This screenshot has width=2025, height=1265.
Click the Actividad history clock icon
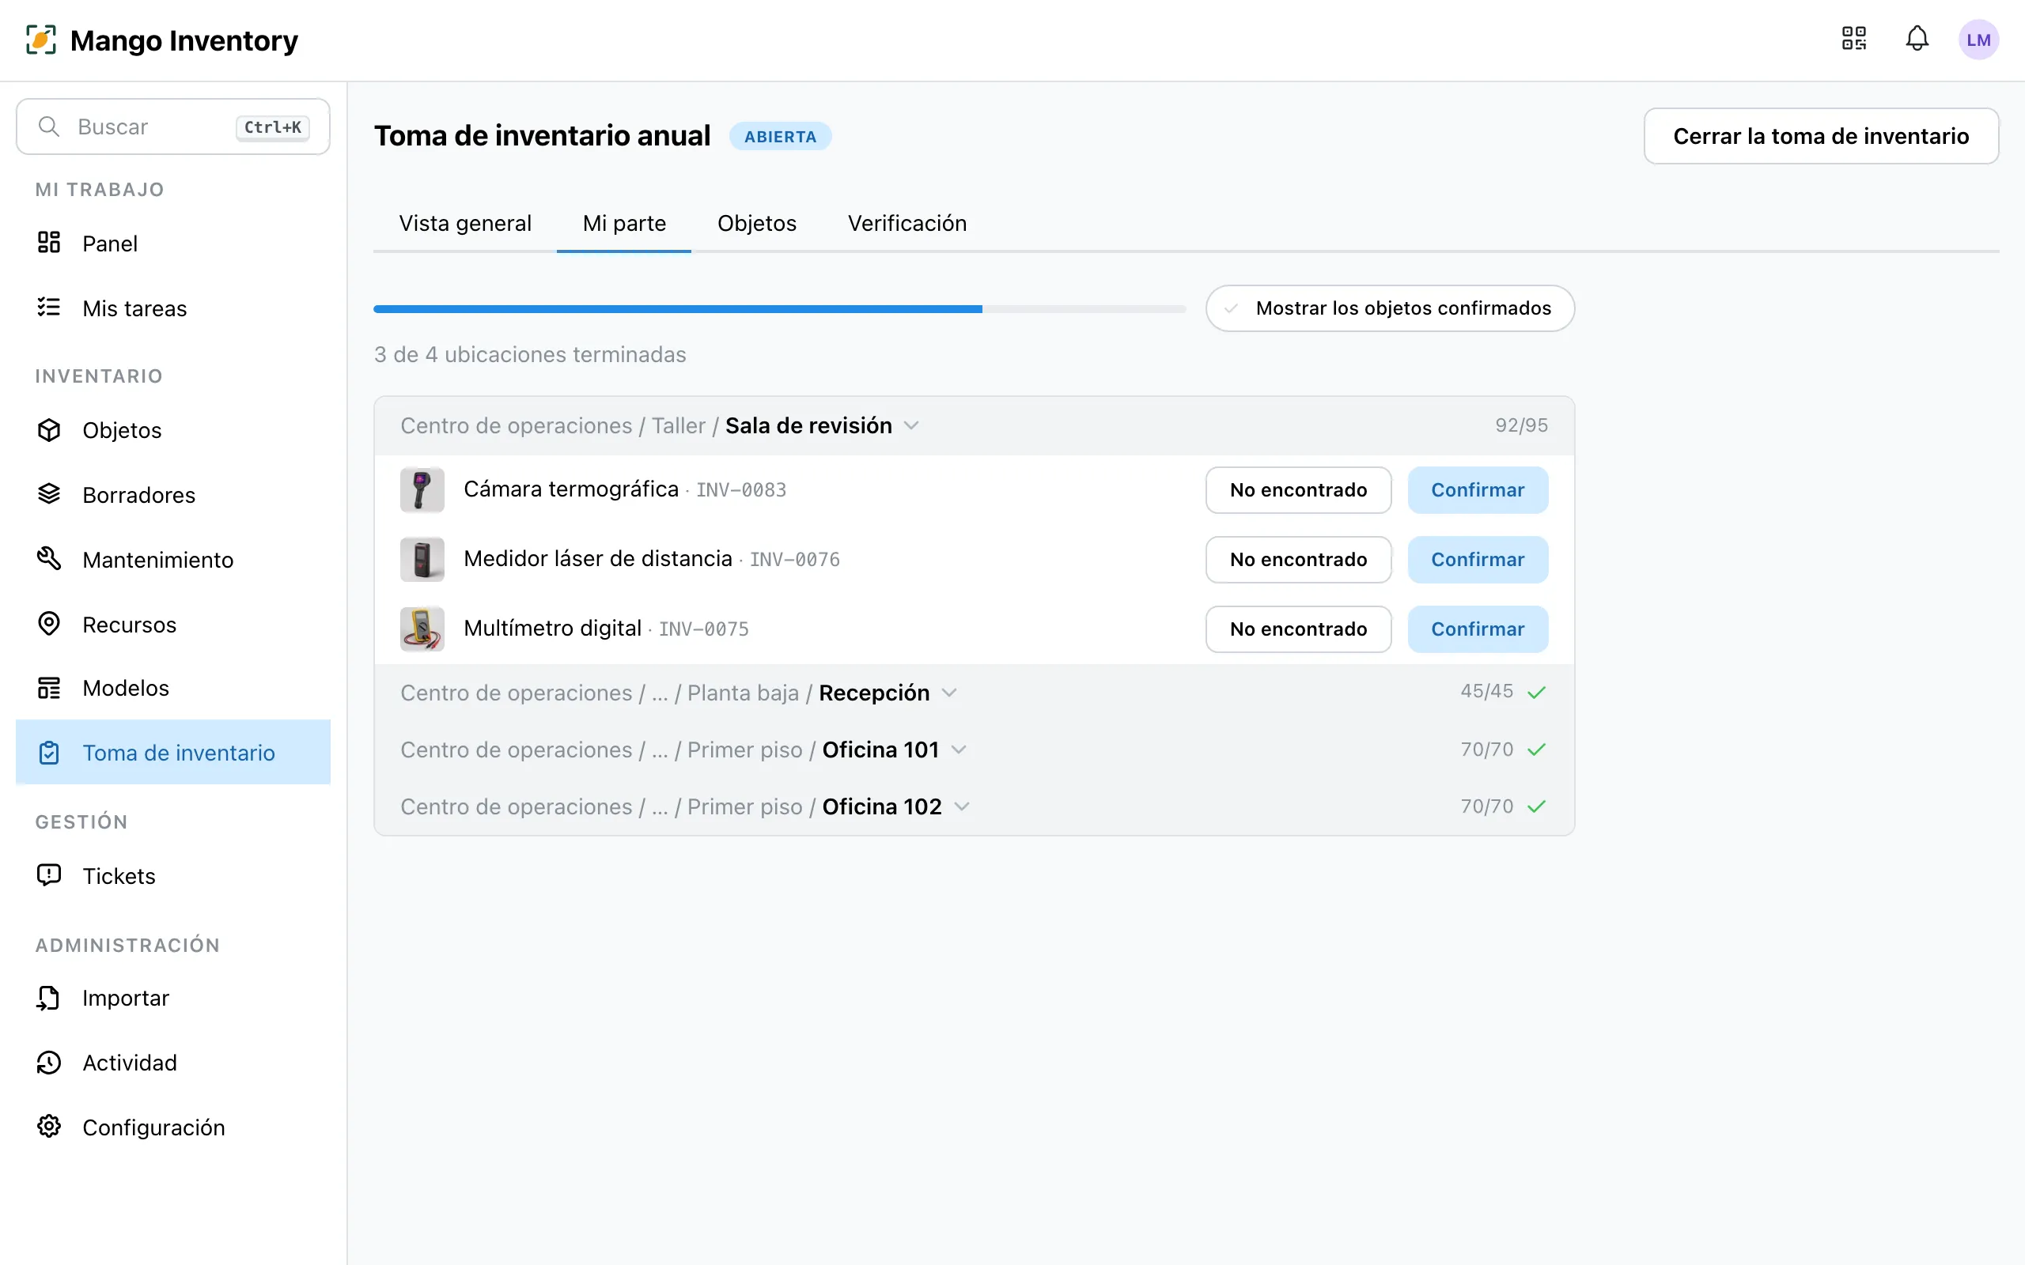coord(49,1063)
